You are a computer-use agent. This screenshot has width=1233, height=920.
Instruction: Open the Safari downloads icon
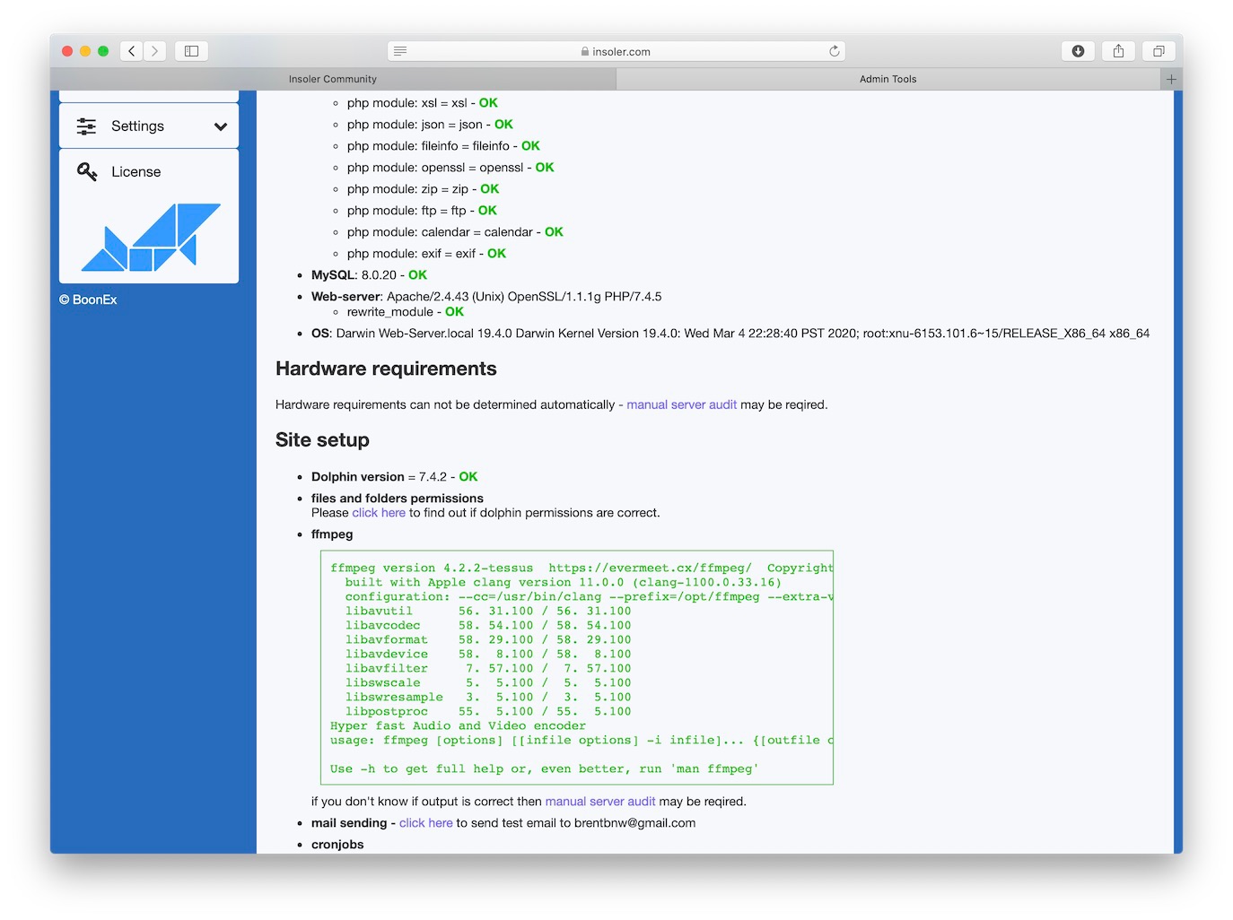click(x=1078, y=51)
